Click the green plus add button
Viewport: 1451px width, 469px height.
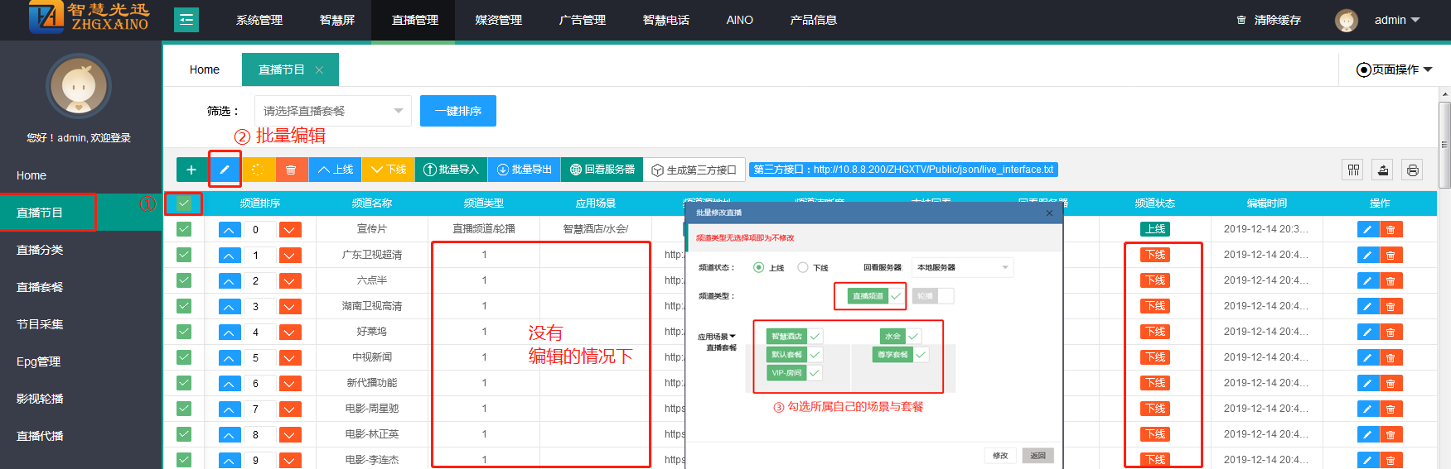191,170
